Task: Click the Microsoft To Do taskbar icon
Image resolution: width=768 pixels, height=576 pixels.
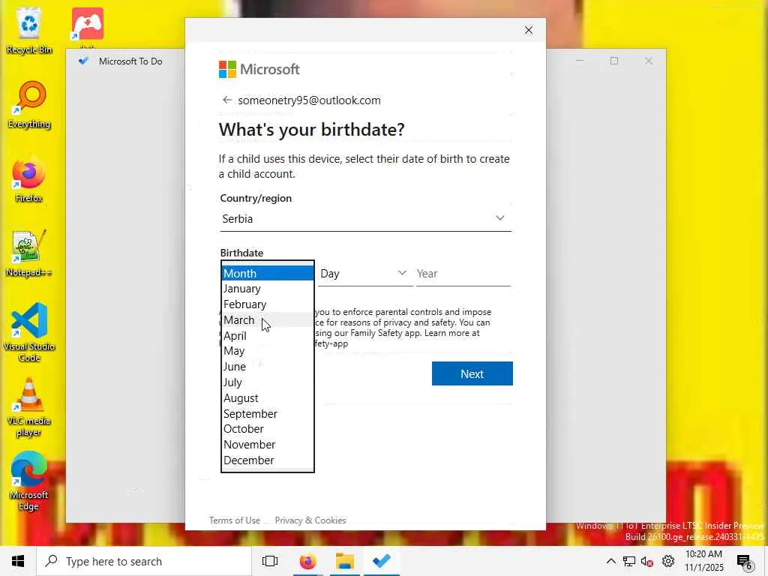Action: click(x=382, y=561)
